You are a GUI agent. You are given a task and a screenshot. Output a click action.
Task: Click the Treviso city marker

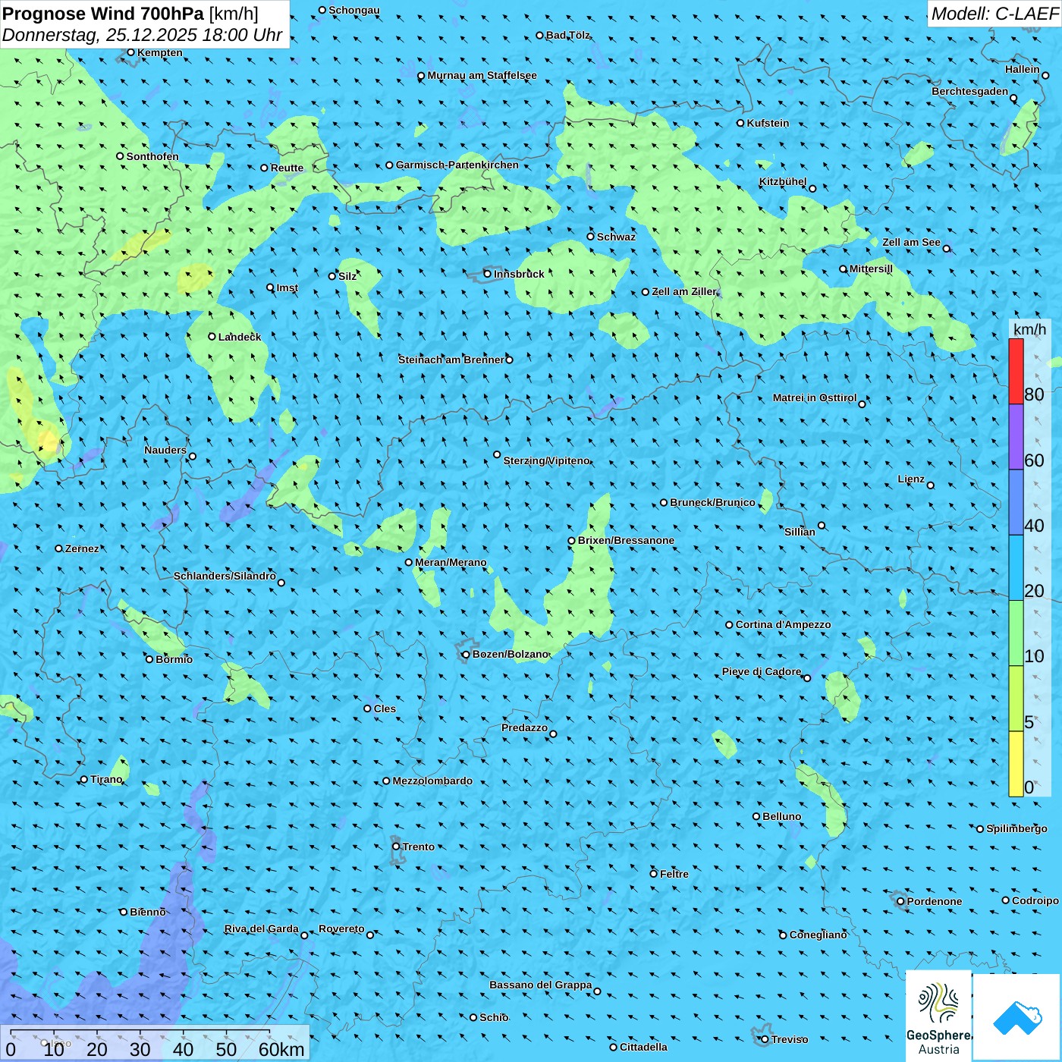point(765,1039)
